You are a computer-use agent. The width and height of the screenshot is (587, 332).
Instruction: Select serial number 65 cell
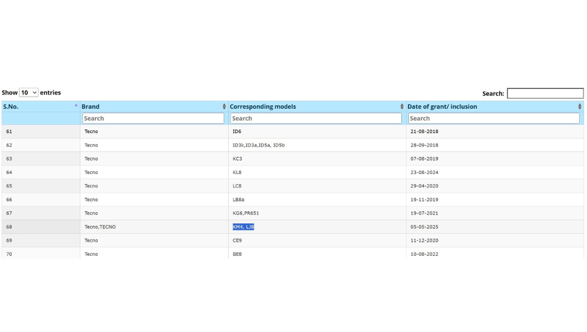pyautogui.click(x=41, y=186)
